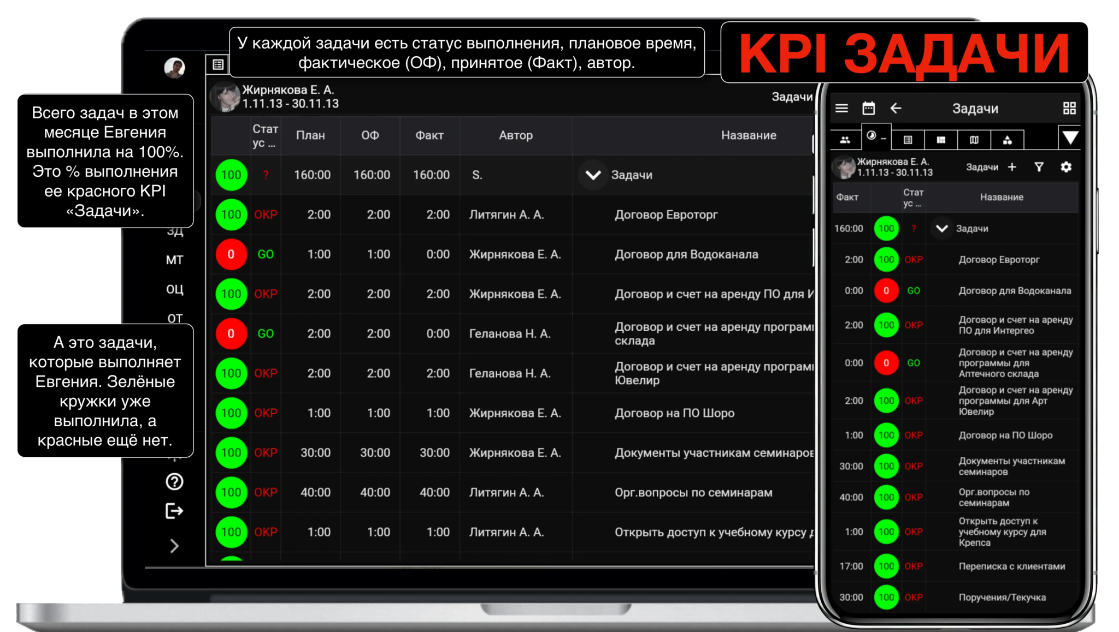Click the OKP status of laptop Договор на ПО Шоро
The image size is (1119, 632).
point(266,413)
